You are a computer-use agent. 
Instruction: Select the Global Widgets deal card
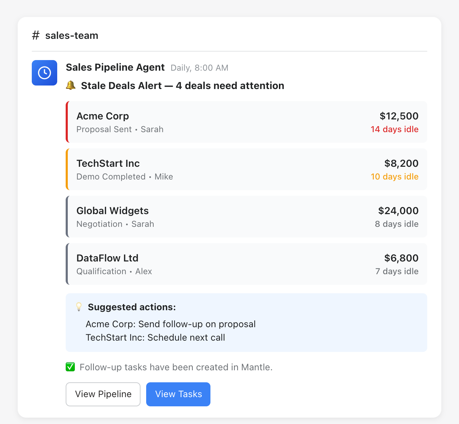[246, 217]
